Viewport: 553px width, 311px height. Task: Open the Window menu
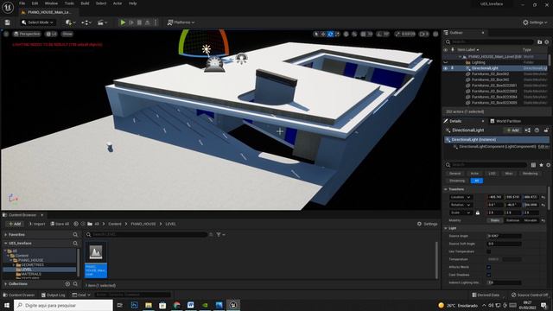pos(51,3)
